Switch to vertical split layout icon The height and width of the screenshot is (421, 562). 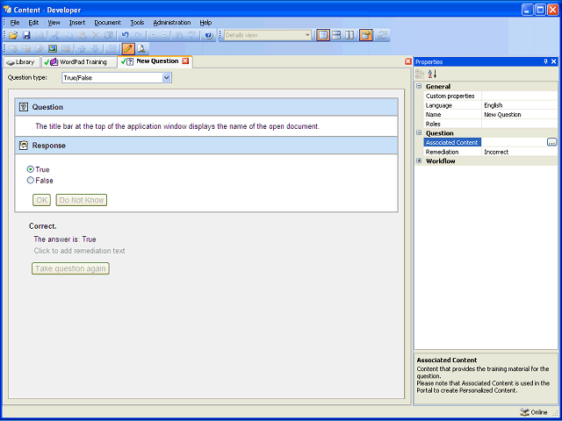tap(349, 35)
